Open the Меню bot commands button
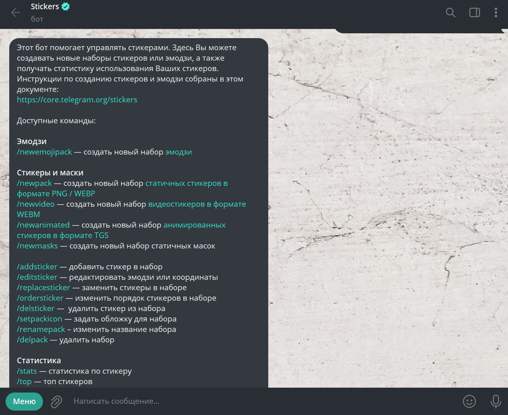Screen dimensions: 508x415 pos(24,401)
